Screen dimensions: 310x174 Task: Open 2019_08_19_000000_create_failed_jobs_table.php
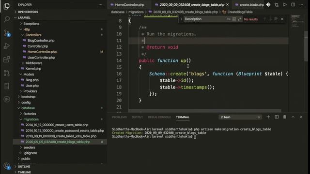61,136
